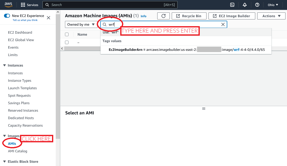Launch the CloudShell terminal icon
The height and width of the screenshot is (166, 287).
232,5
